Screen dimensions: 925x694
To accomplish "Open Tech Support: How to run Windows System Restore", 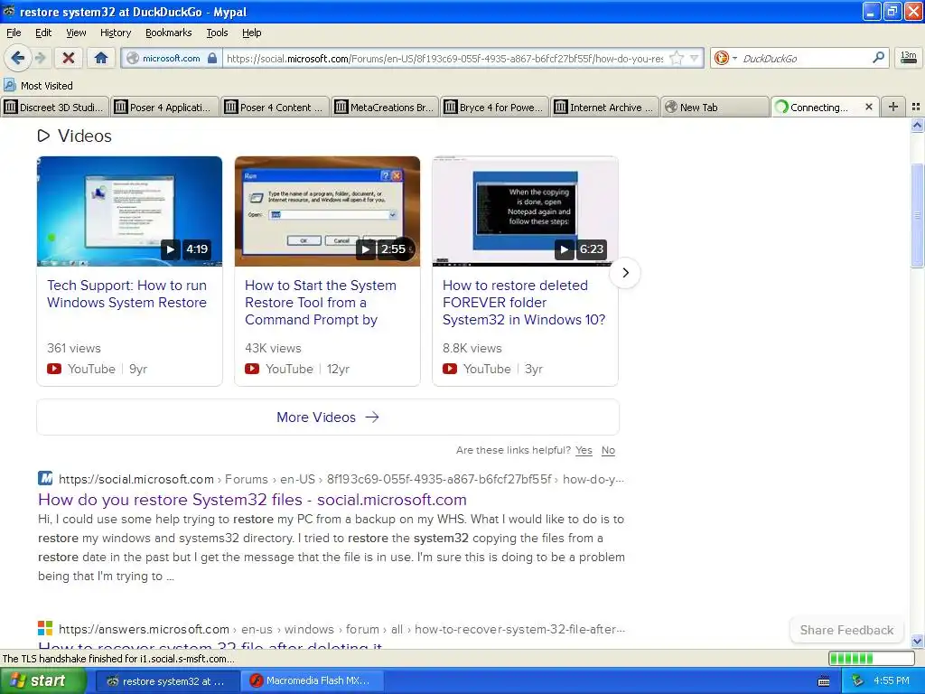I will coord(126,294).
